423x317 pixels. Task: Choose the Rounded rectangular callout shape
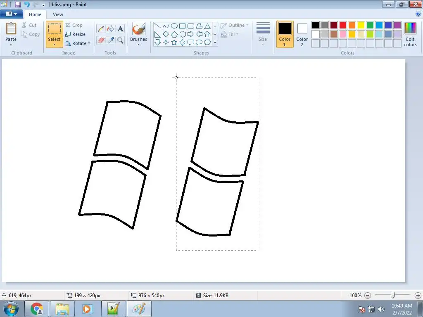191,43
